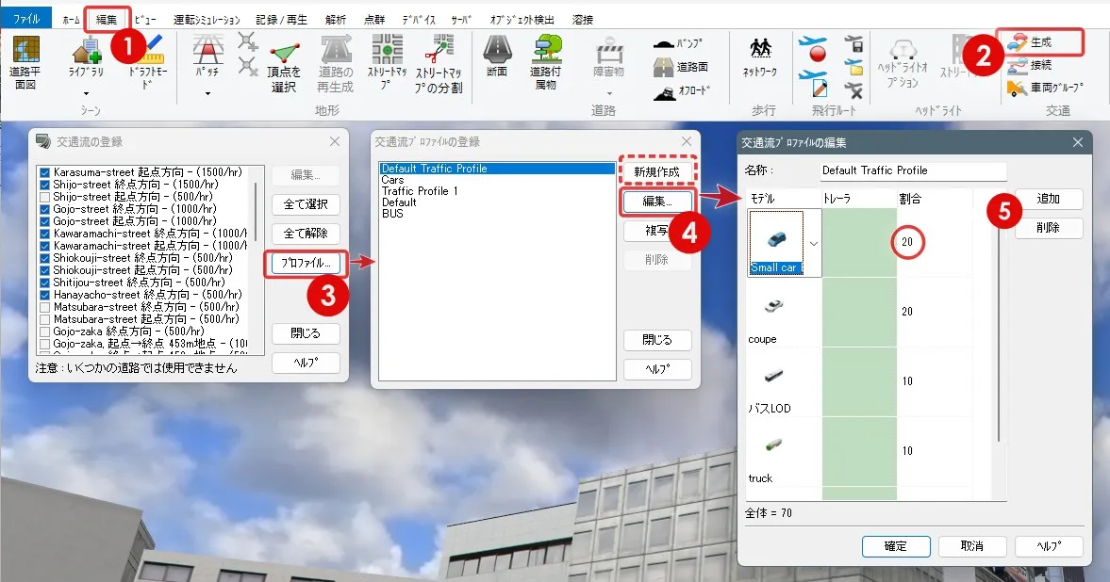
Task: Click 確定 to confirm profile edit
Action: (895, 546)
